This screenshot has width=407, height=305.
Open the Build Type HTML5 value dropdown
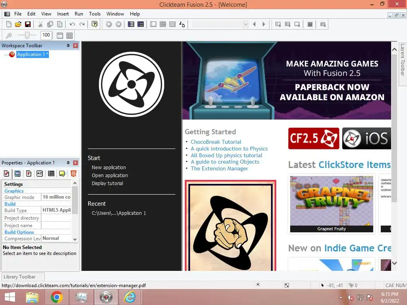(x=56, y=210)
